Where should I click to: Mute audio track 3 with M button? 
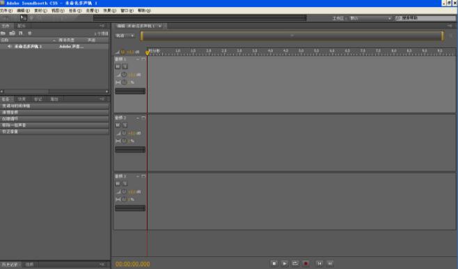click(x=118, y=183)
